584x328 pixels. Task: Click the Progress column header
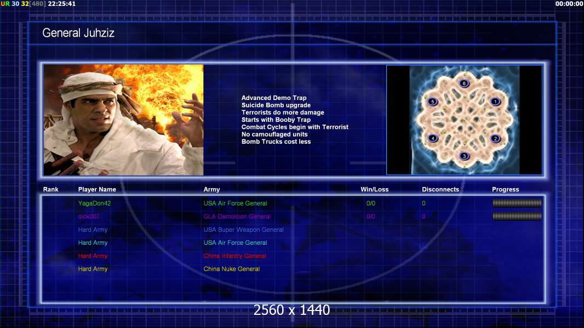point(506,190)
